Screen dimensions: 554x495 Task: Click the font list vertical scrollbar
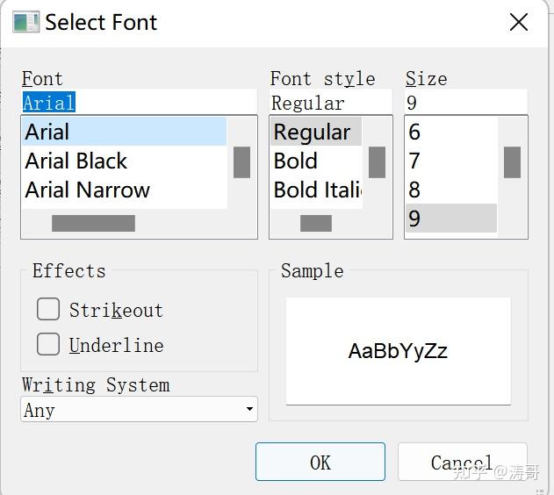(x=241, y=162)
